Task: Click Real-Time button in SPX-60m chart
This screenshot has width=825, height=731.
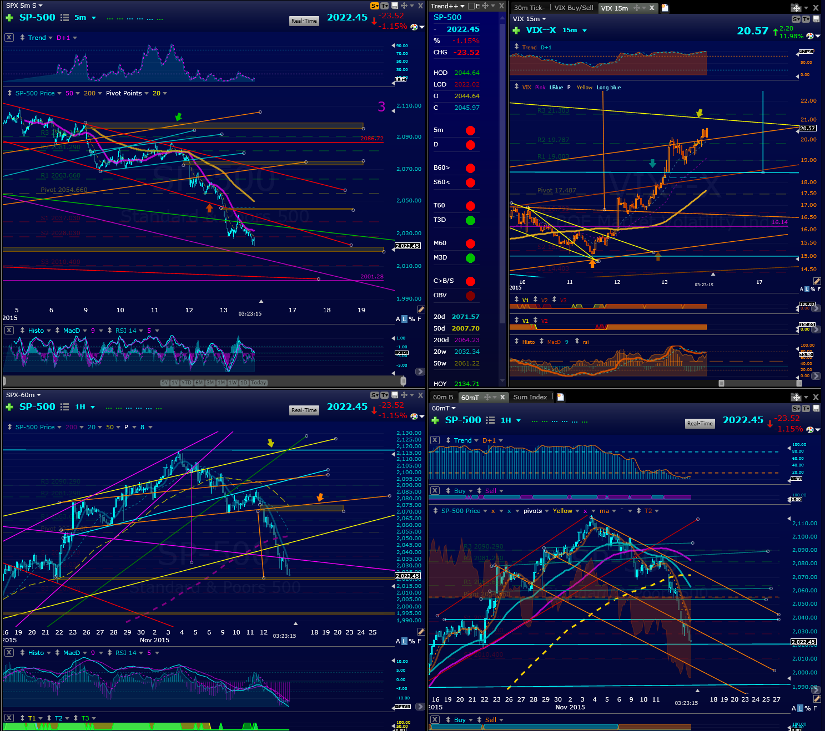Action: (304, 410)
